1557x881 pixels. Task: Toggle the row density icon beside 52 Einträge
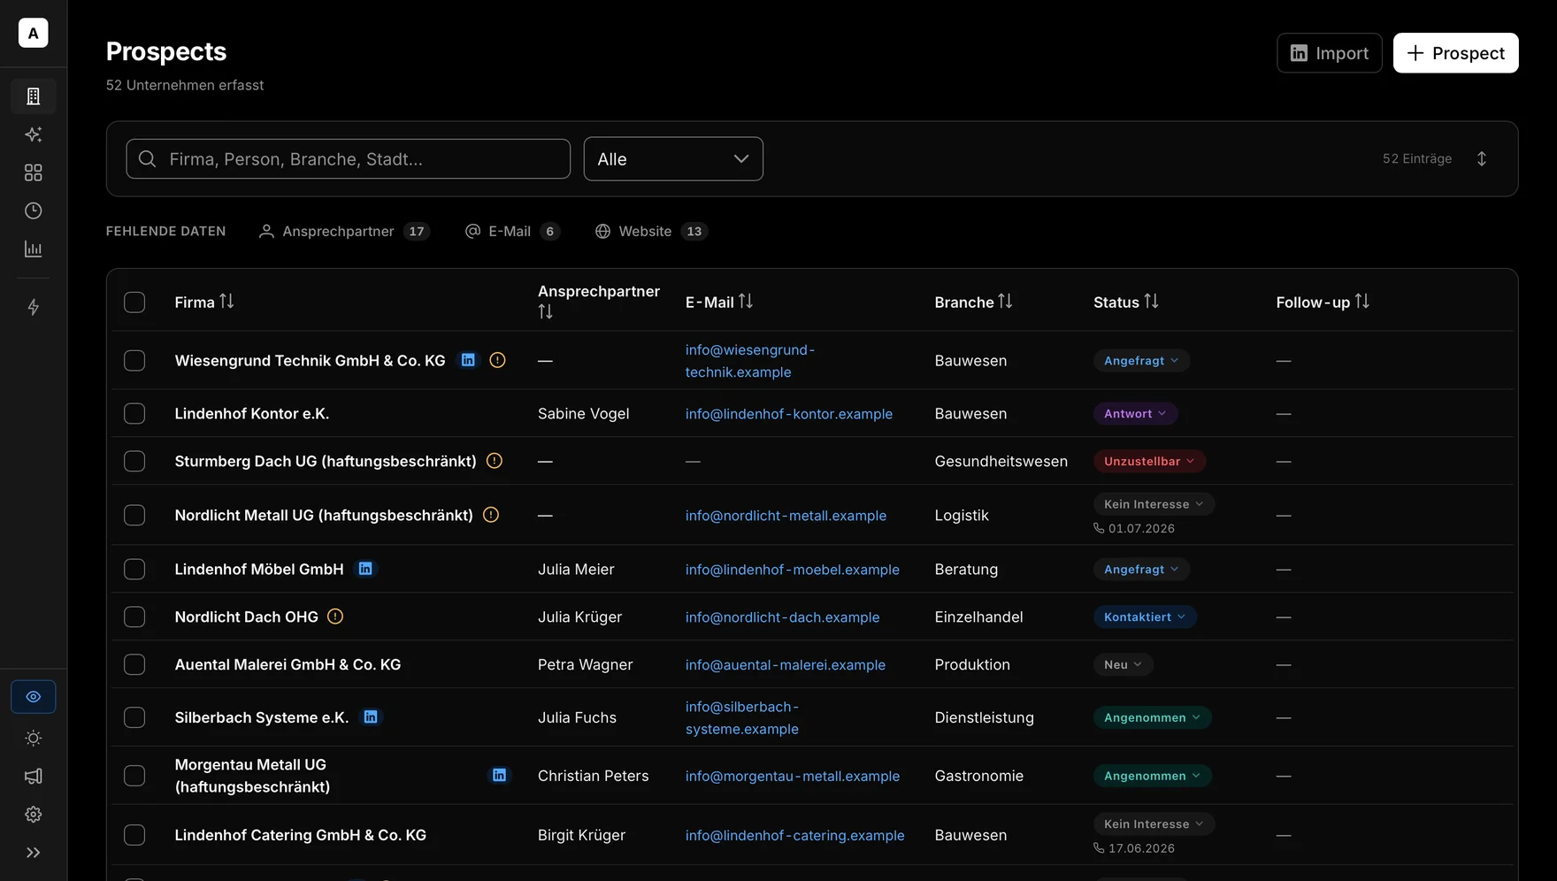(1482, 158)
